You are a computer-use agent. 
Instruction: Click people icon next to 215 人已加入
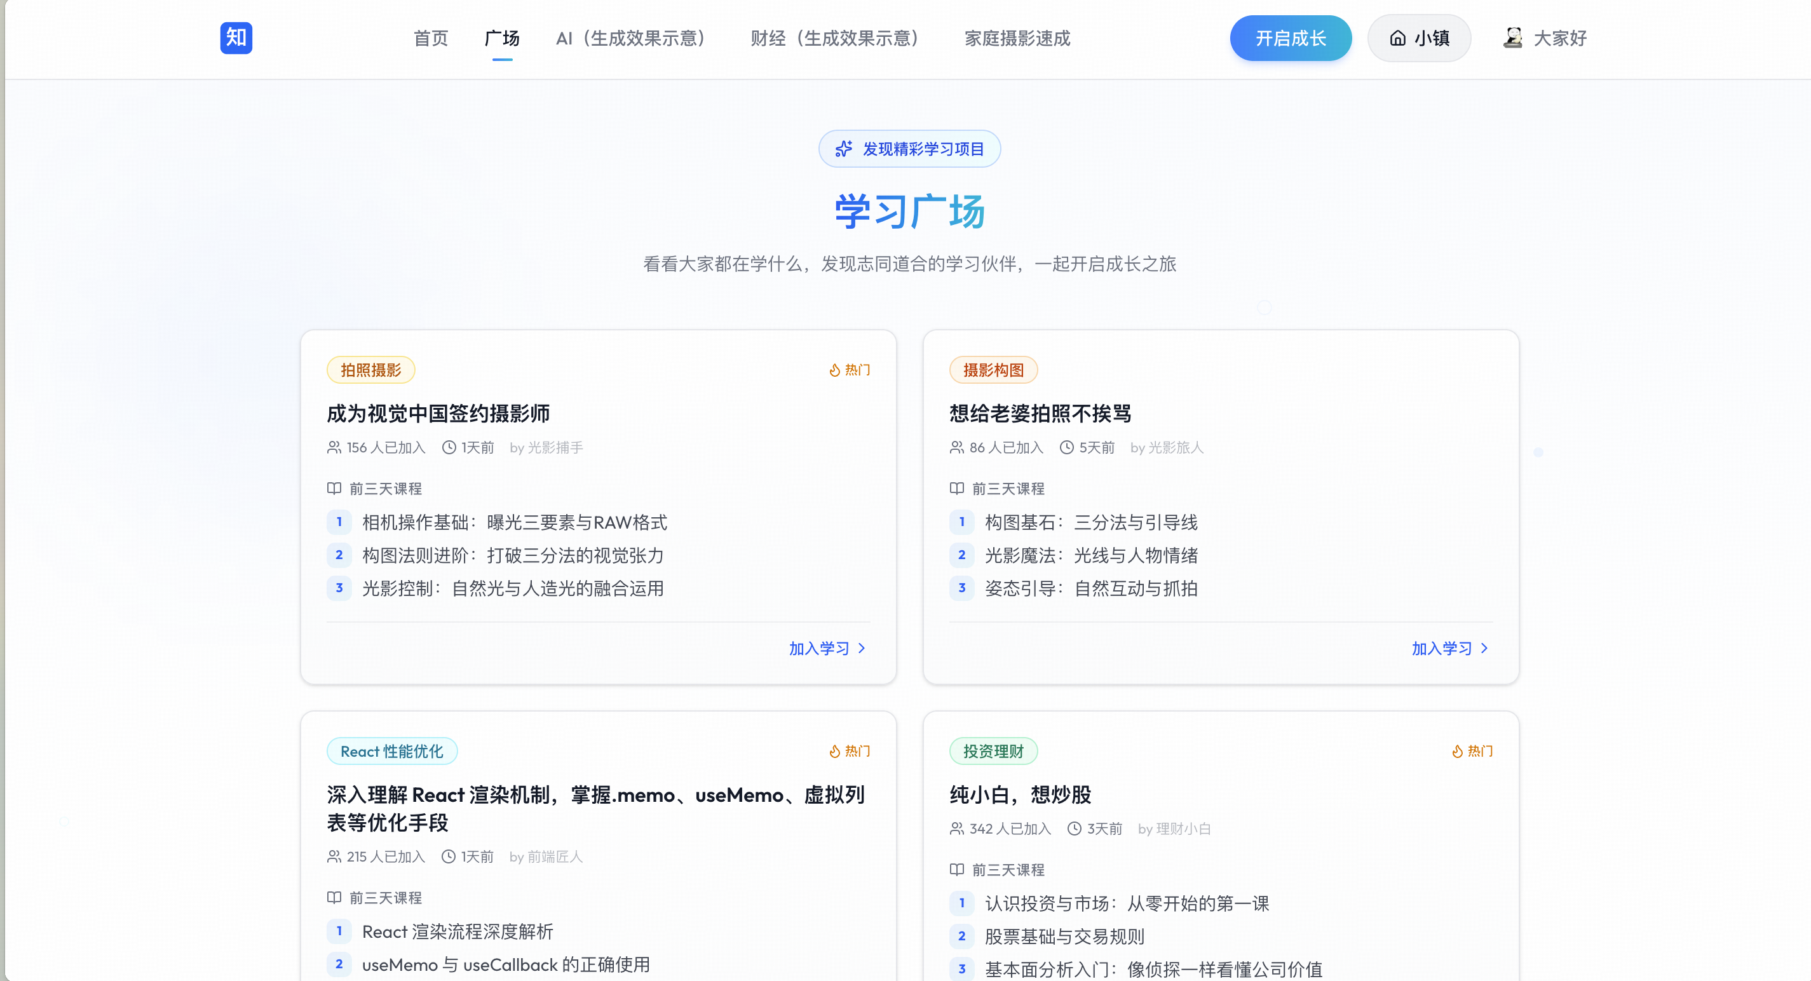click(334, 856)
